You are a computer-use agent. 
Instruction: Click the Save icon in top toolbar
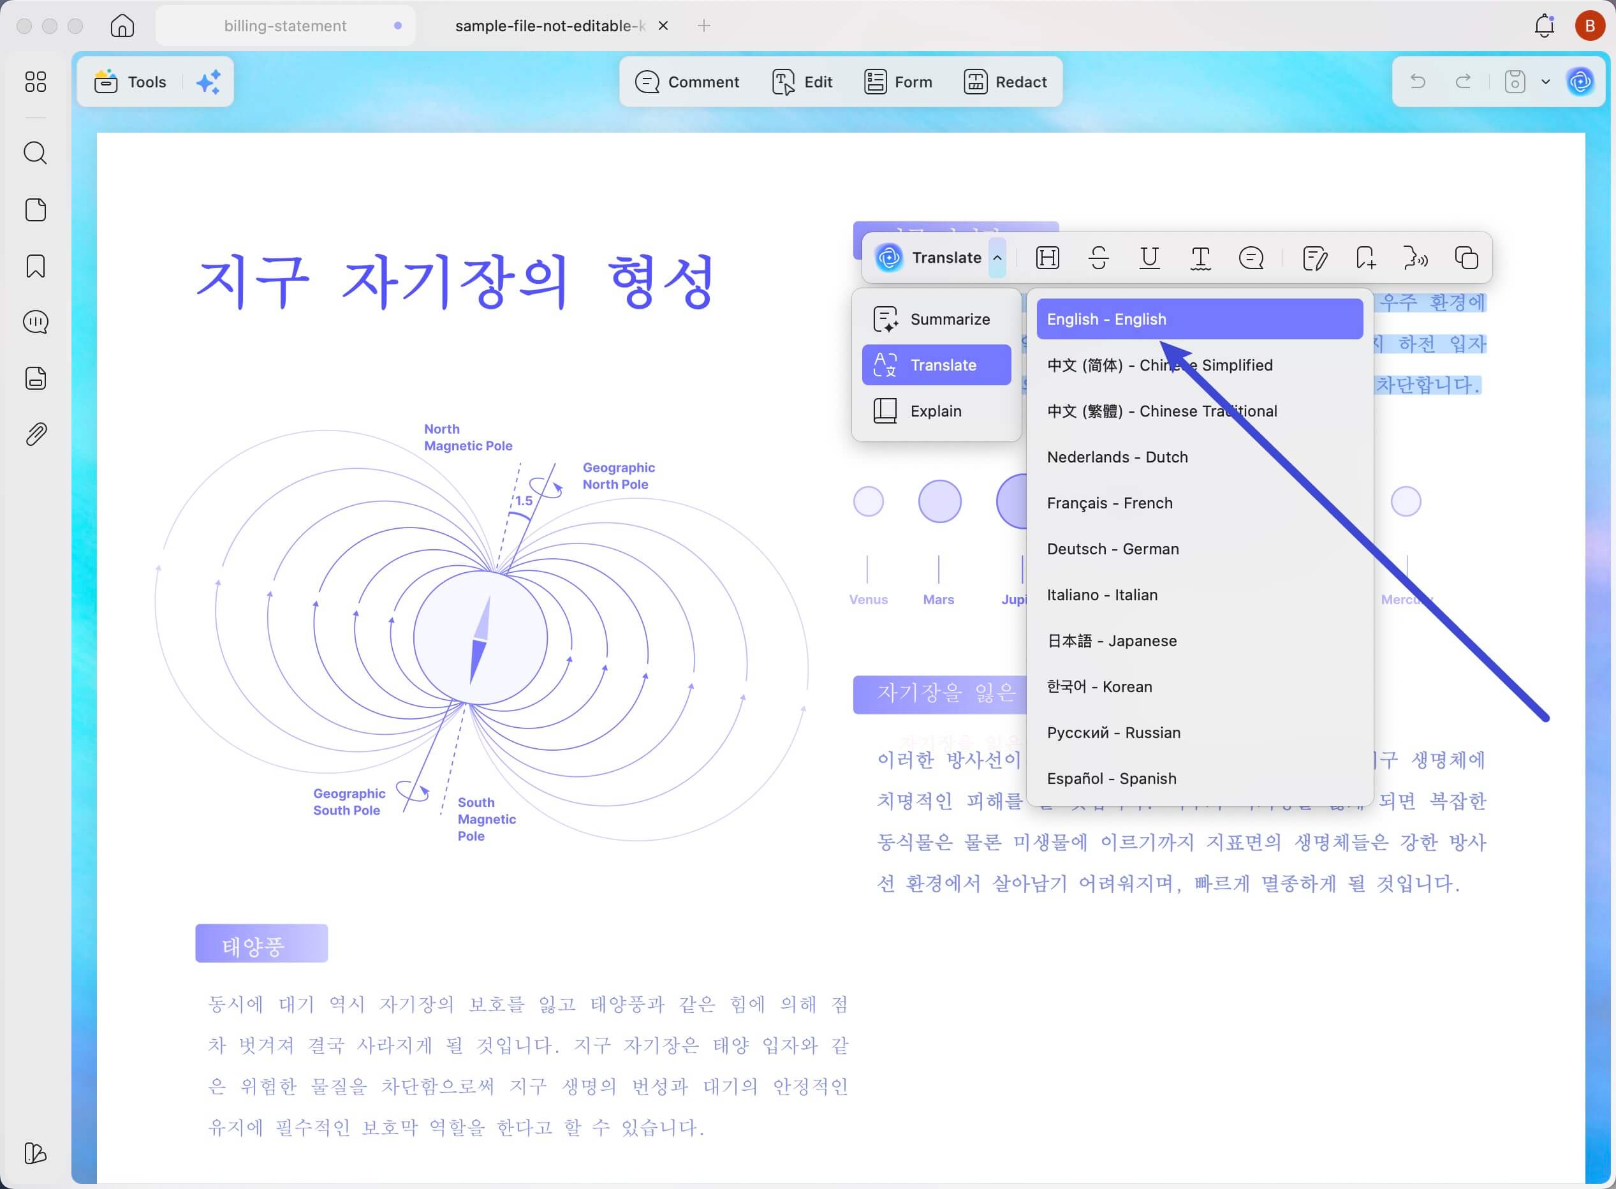[x=1515, y=82]
